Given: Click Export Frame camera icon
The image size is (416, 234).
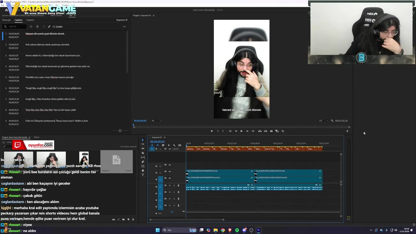Looking at the screenshot, I should [271, 131].
